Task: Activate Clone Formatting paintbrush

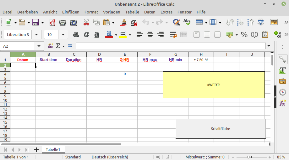Action: click(123, 23)
